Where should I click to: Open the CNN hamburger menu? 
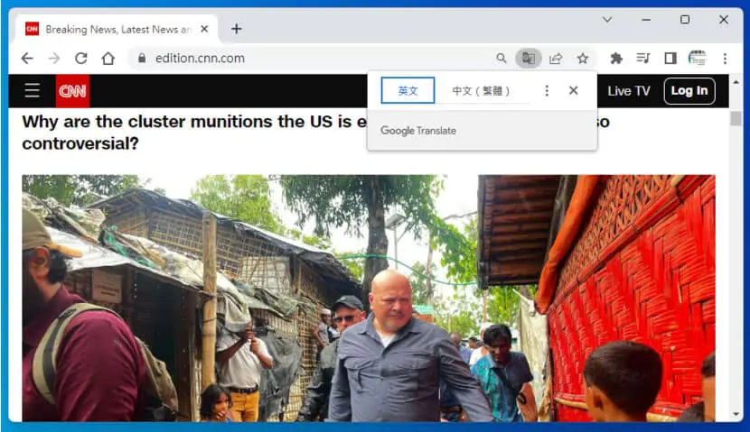tap(32, 90)
